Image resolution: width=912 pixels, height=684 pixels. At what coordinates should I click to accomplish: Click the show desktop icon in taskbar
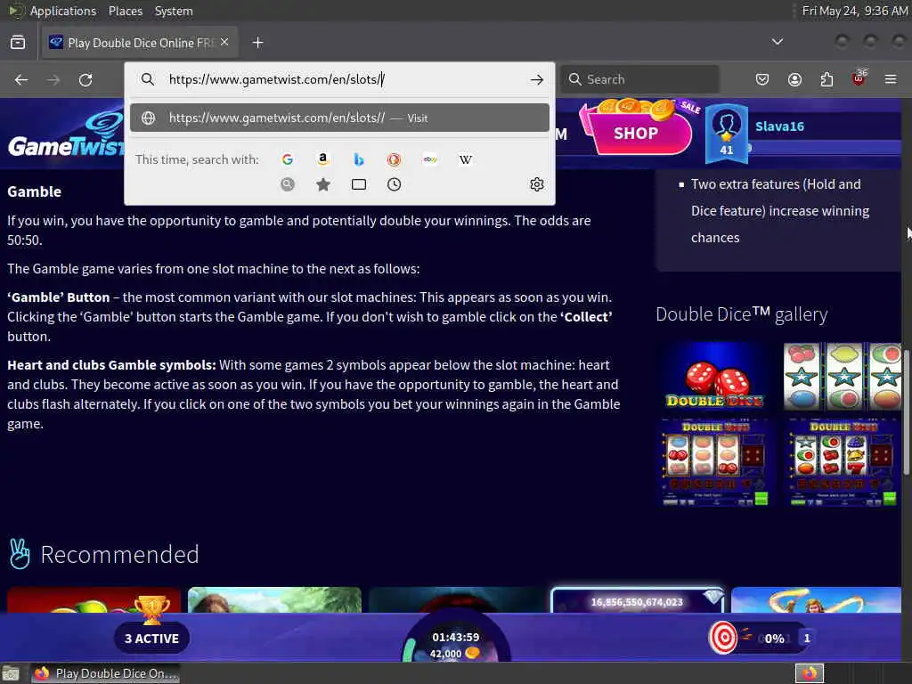pyautogui.click(x=11, y=673)
